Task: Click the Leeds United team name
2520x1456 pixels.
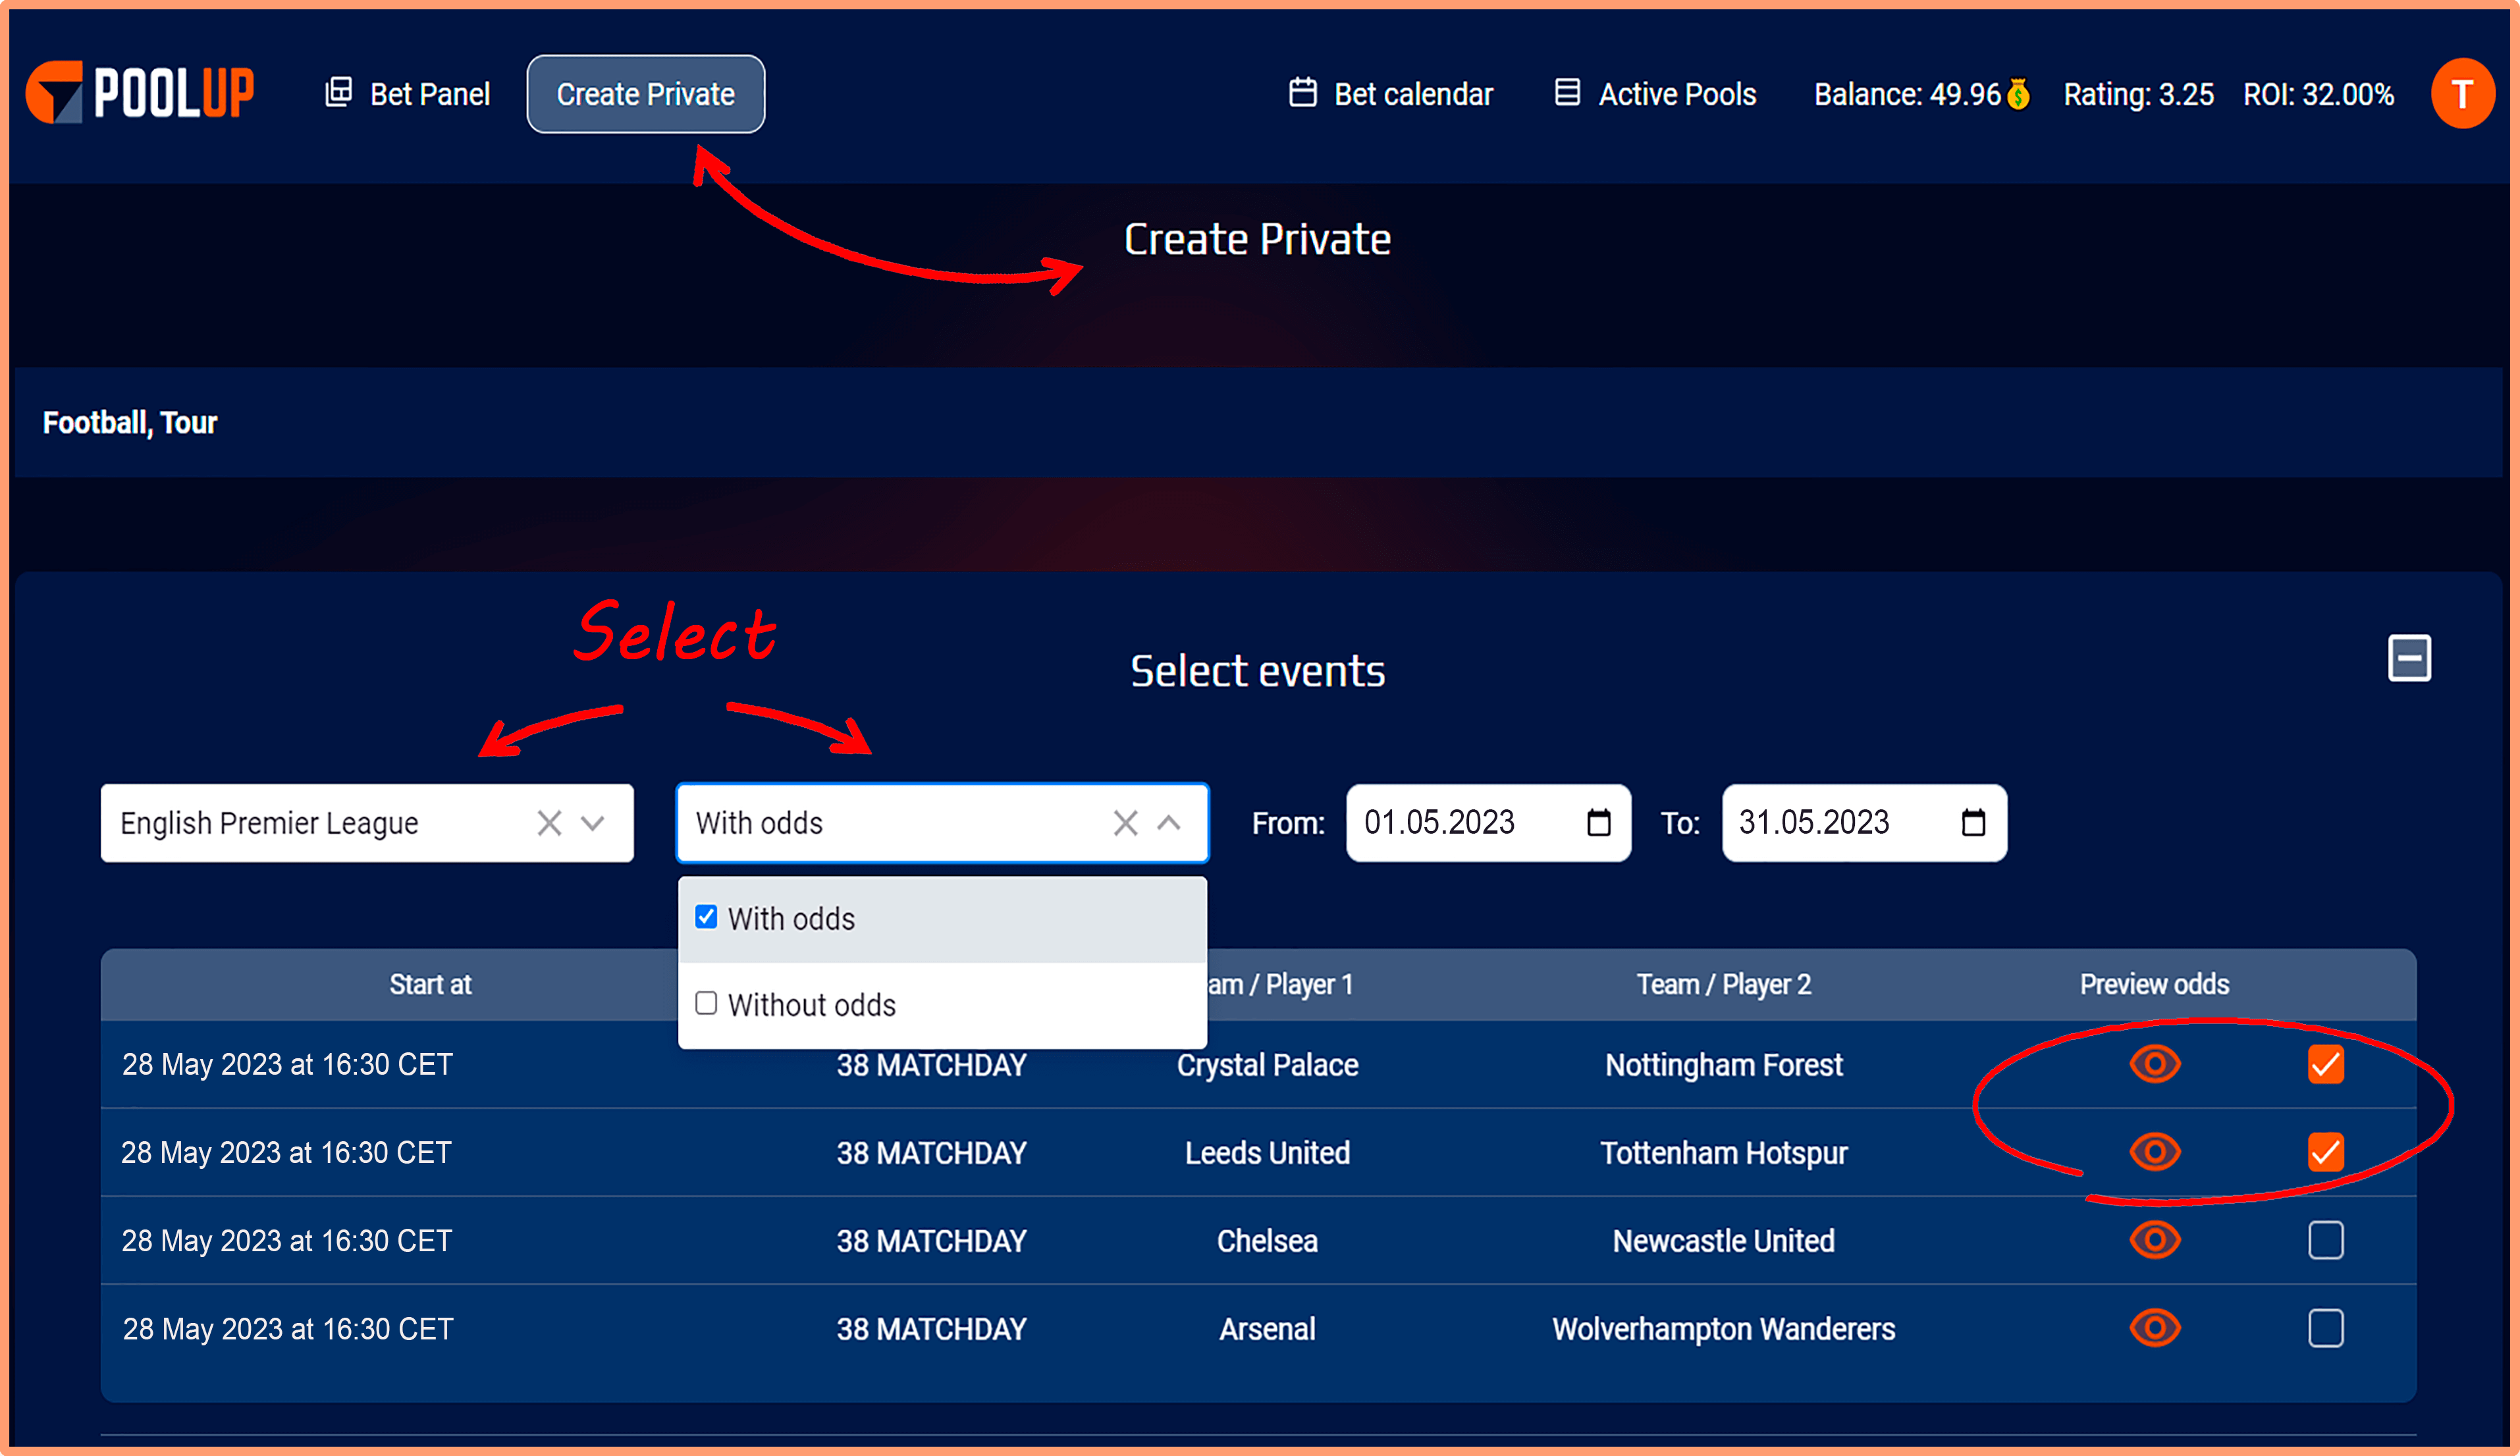Action: [x=1268, y=1152]
